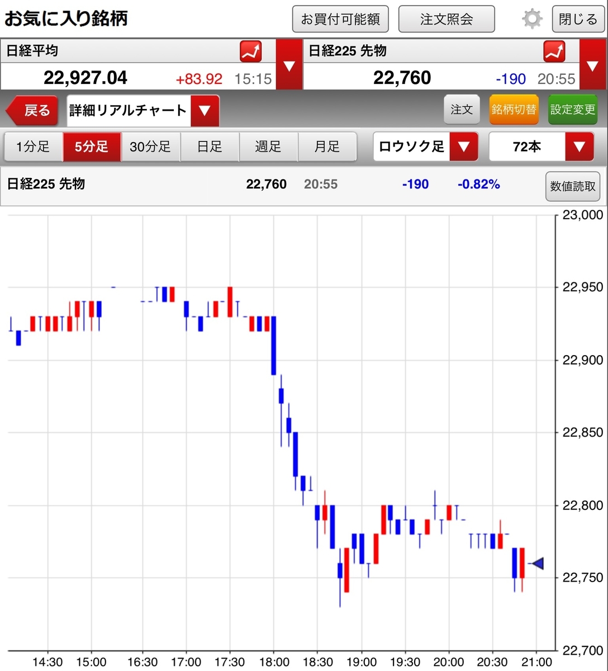Click the +83.92 change value
The image size is (608, 671).
click(199, 79)
